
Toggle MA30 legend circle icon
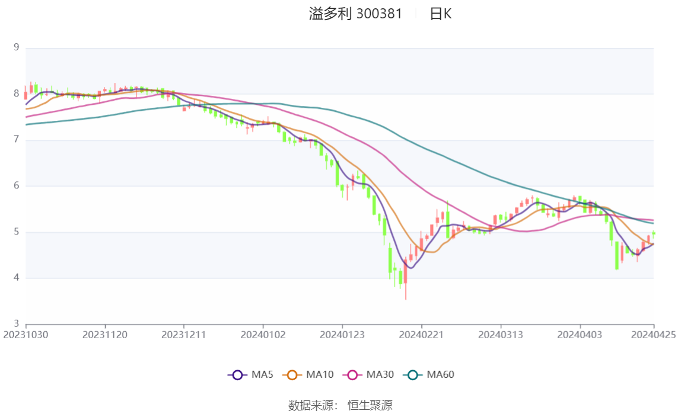[x=352, y=375]
